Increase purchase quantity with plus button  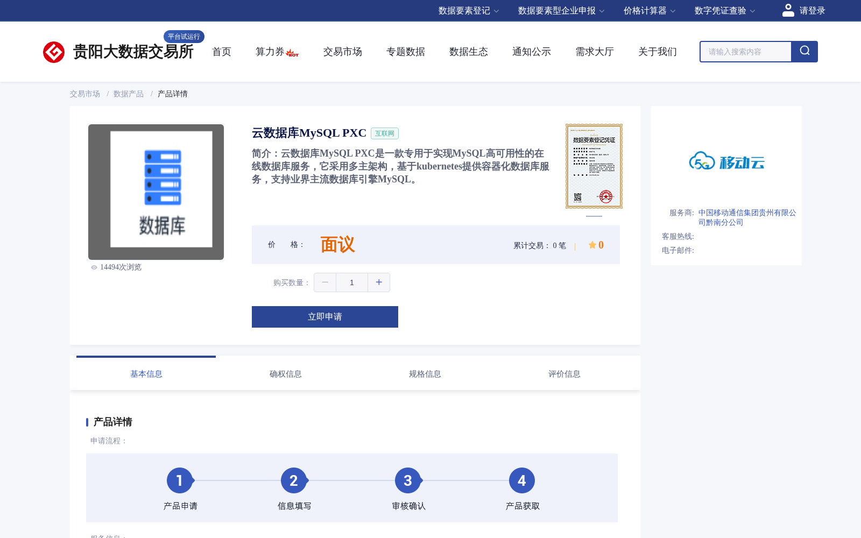point(379,282)
